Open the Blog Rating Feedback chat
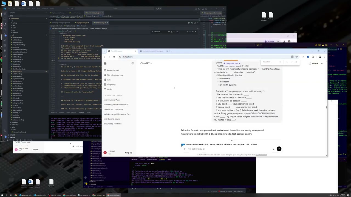 tap(112, 124)
